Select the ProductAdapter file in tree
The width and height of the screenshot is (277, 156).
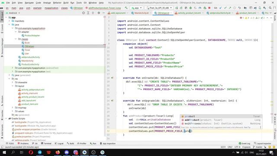32,36
